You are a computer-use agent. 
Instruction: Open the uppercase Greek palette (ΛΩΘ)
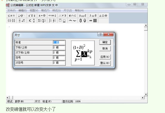[103, 16]
